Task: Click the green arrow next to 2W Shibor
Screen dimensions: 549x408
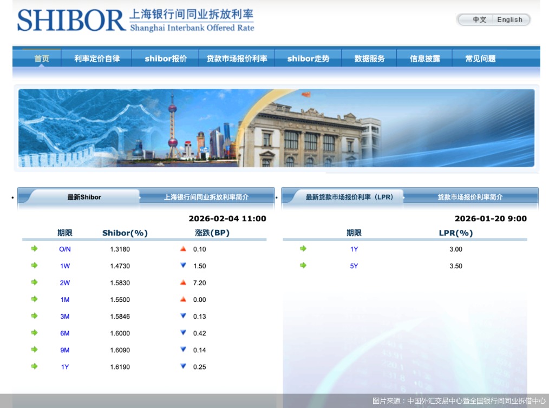Action: tap(35, 282)
